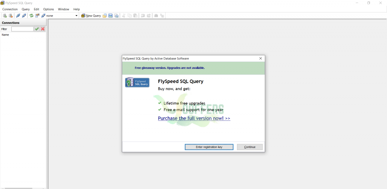Open the 'none' connection dropdown
The image size is (387, 189).
point(76,16)
